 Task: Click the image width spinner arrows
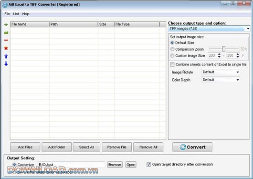219,55
